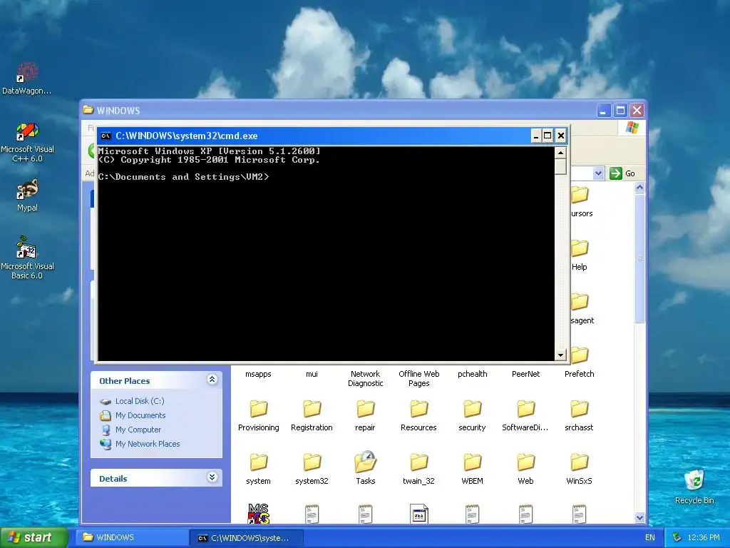Open the Start menu
The height and width of the screenshot is (548, 730).
(x=34, y=537)
